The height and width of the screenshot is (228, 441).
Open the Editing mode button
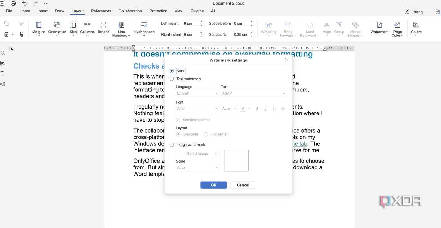click(x=416, y=12)
